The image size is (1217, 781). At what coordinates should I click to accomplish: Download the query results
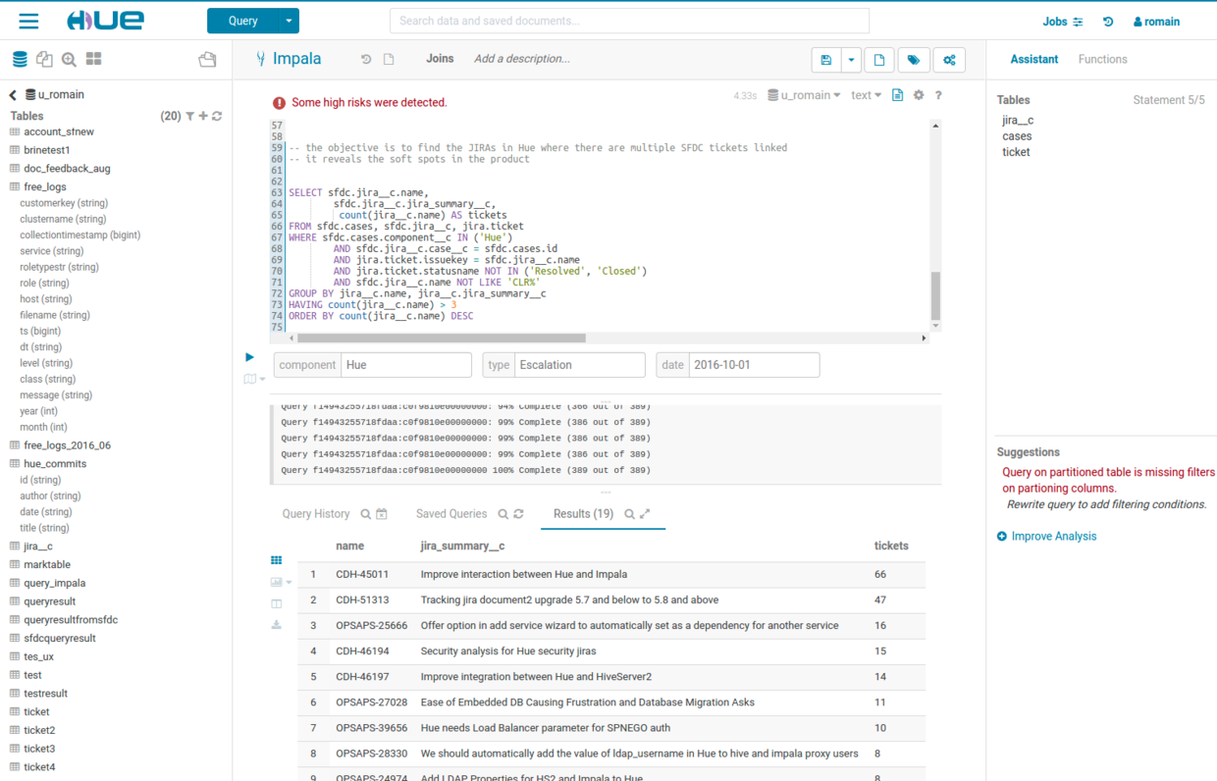pyautogui.click(x=277, y=625)
